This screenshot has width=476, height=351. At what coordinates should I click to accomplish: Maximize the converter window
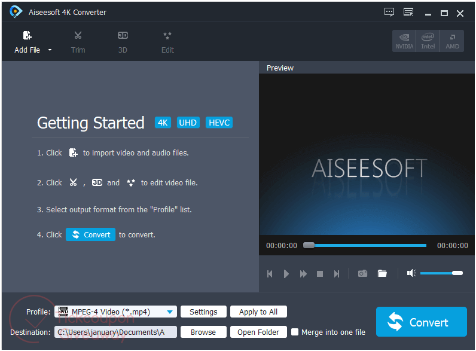[x=444, y=13]
